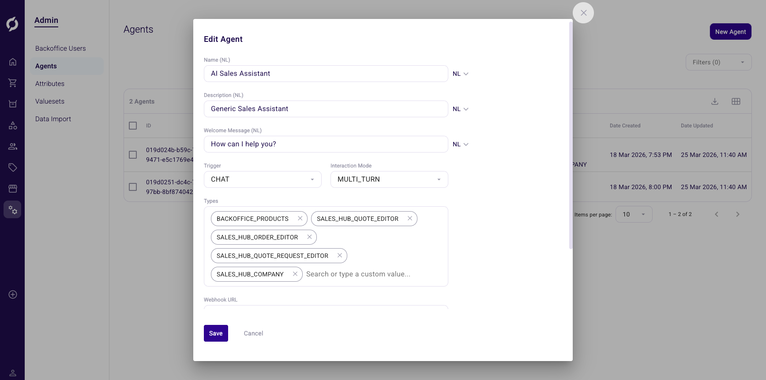Click the download icon above the agents table
The image size is (766, 380).
click(x=715, y=101)
